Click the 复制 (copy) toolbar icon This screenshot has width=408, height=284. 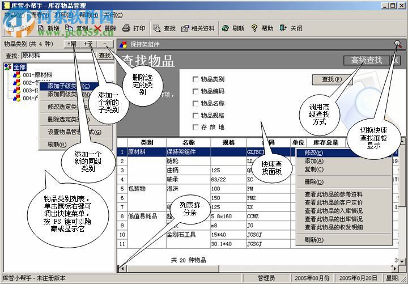(x=69, y=28)
